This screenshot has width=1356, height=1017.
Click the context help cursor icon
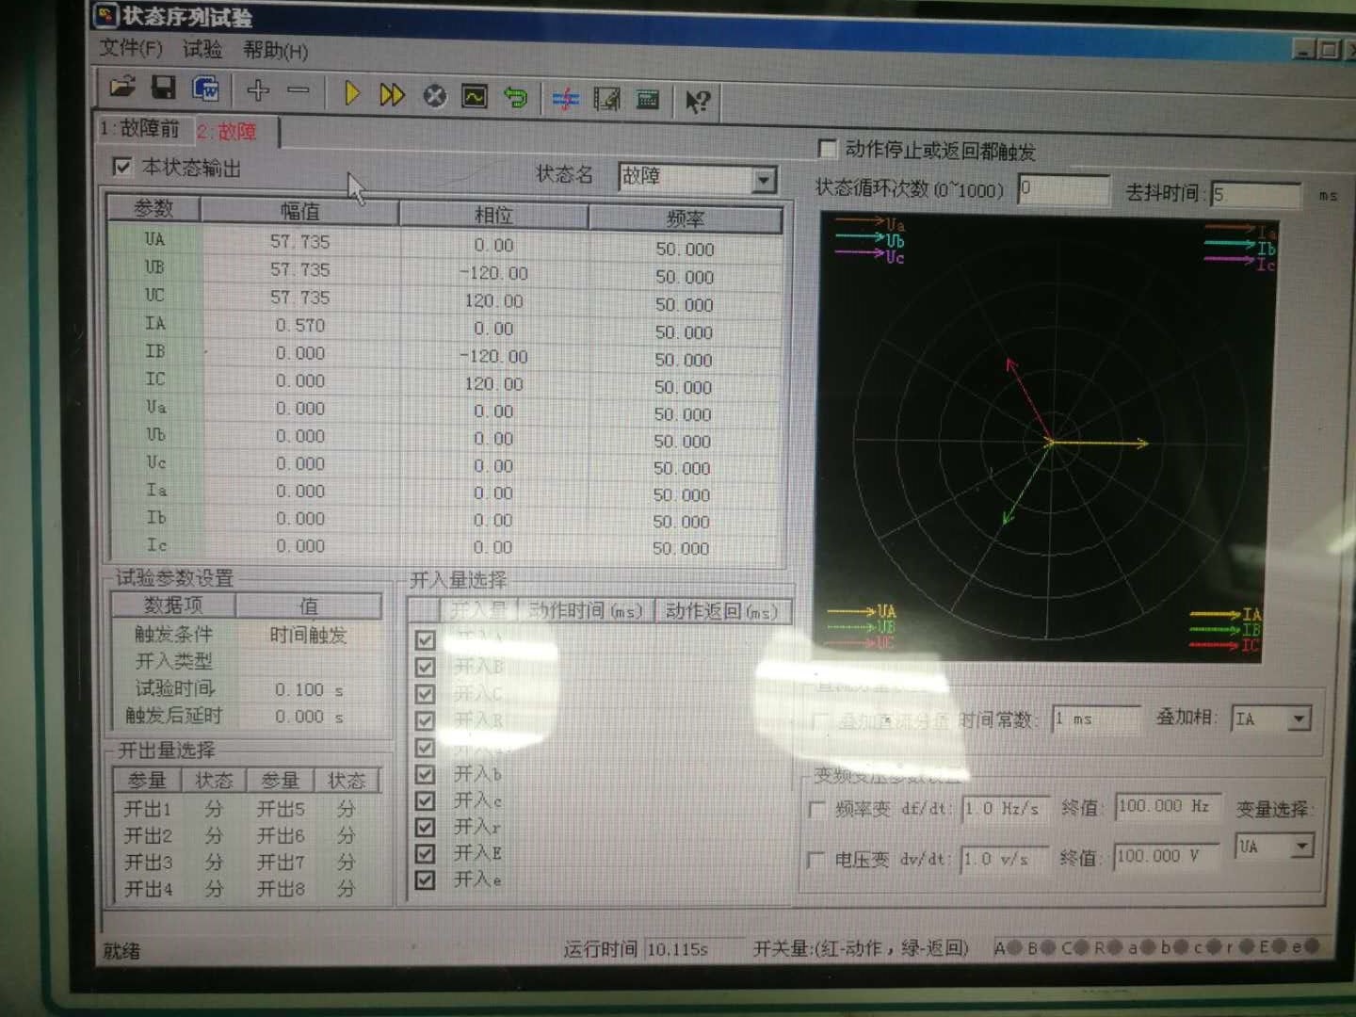pos(697,101)
